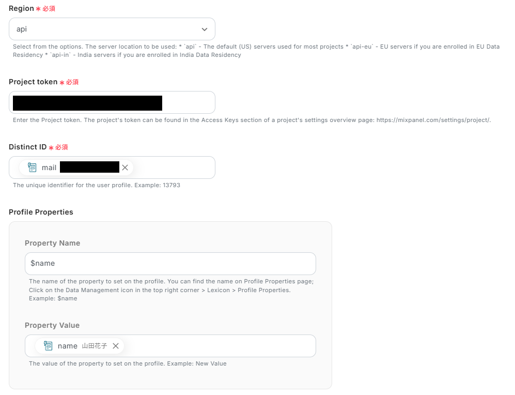Screen dimensions: 515x395
Task: Click the mixpanel.com settings URL text
Action: pyautogui.click(x=433, y=120)
